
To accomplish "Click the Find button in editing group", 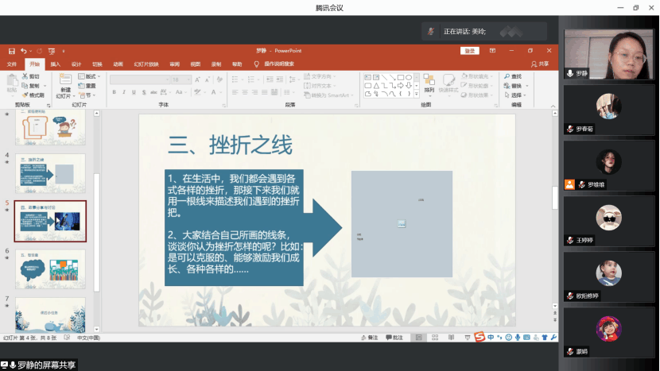I will (x=514, y=76).
